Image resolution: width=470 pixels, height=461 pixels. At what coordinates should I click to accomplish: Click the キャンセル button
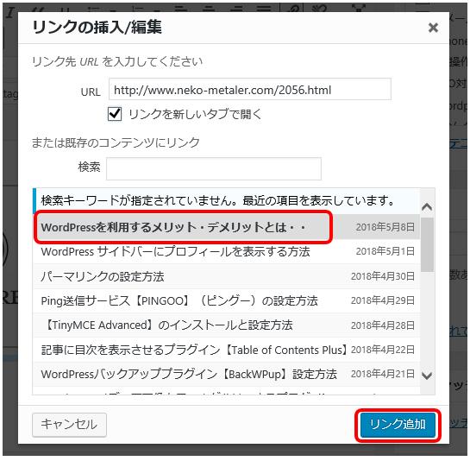[x=69, y=425]
